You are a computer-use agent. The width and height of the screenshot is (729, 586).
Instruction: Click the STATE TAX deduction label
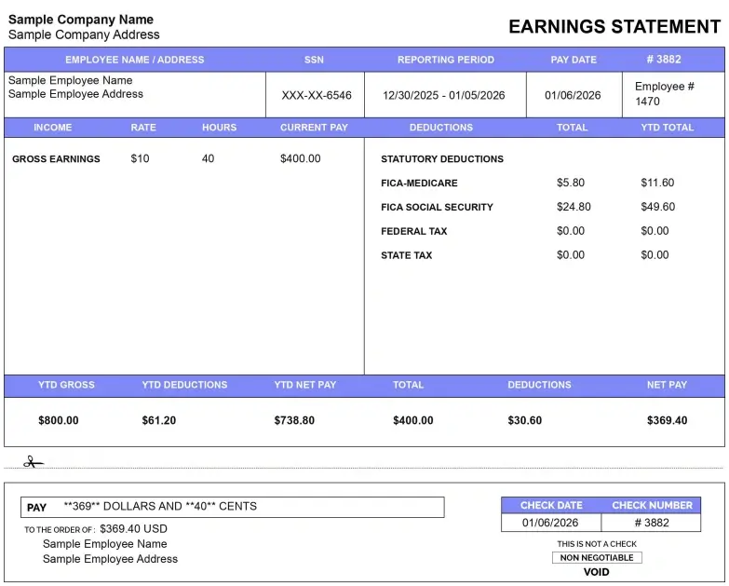coord(406,255)
